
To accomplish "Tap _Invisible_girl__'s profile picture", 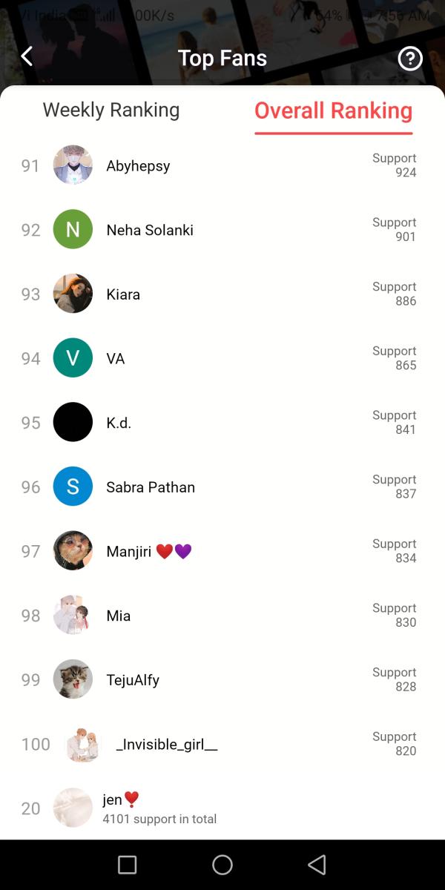I will point(82,744).
